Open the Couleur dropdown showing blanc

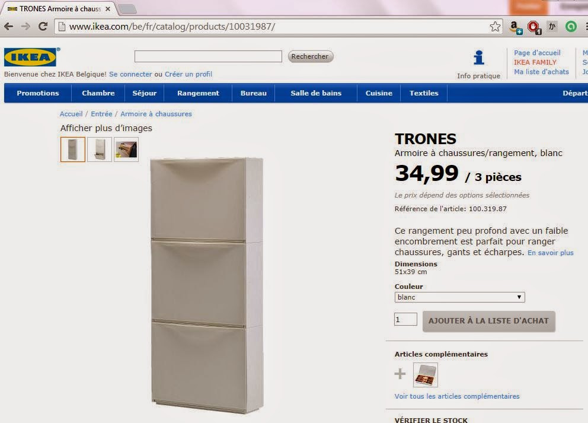[x=459, y=297]
